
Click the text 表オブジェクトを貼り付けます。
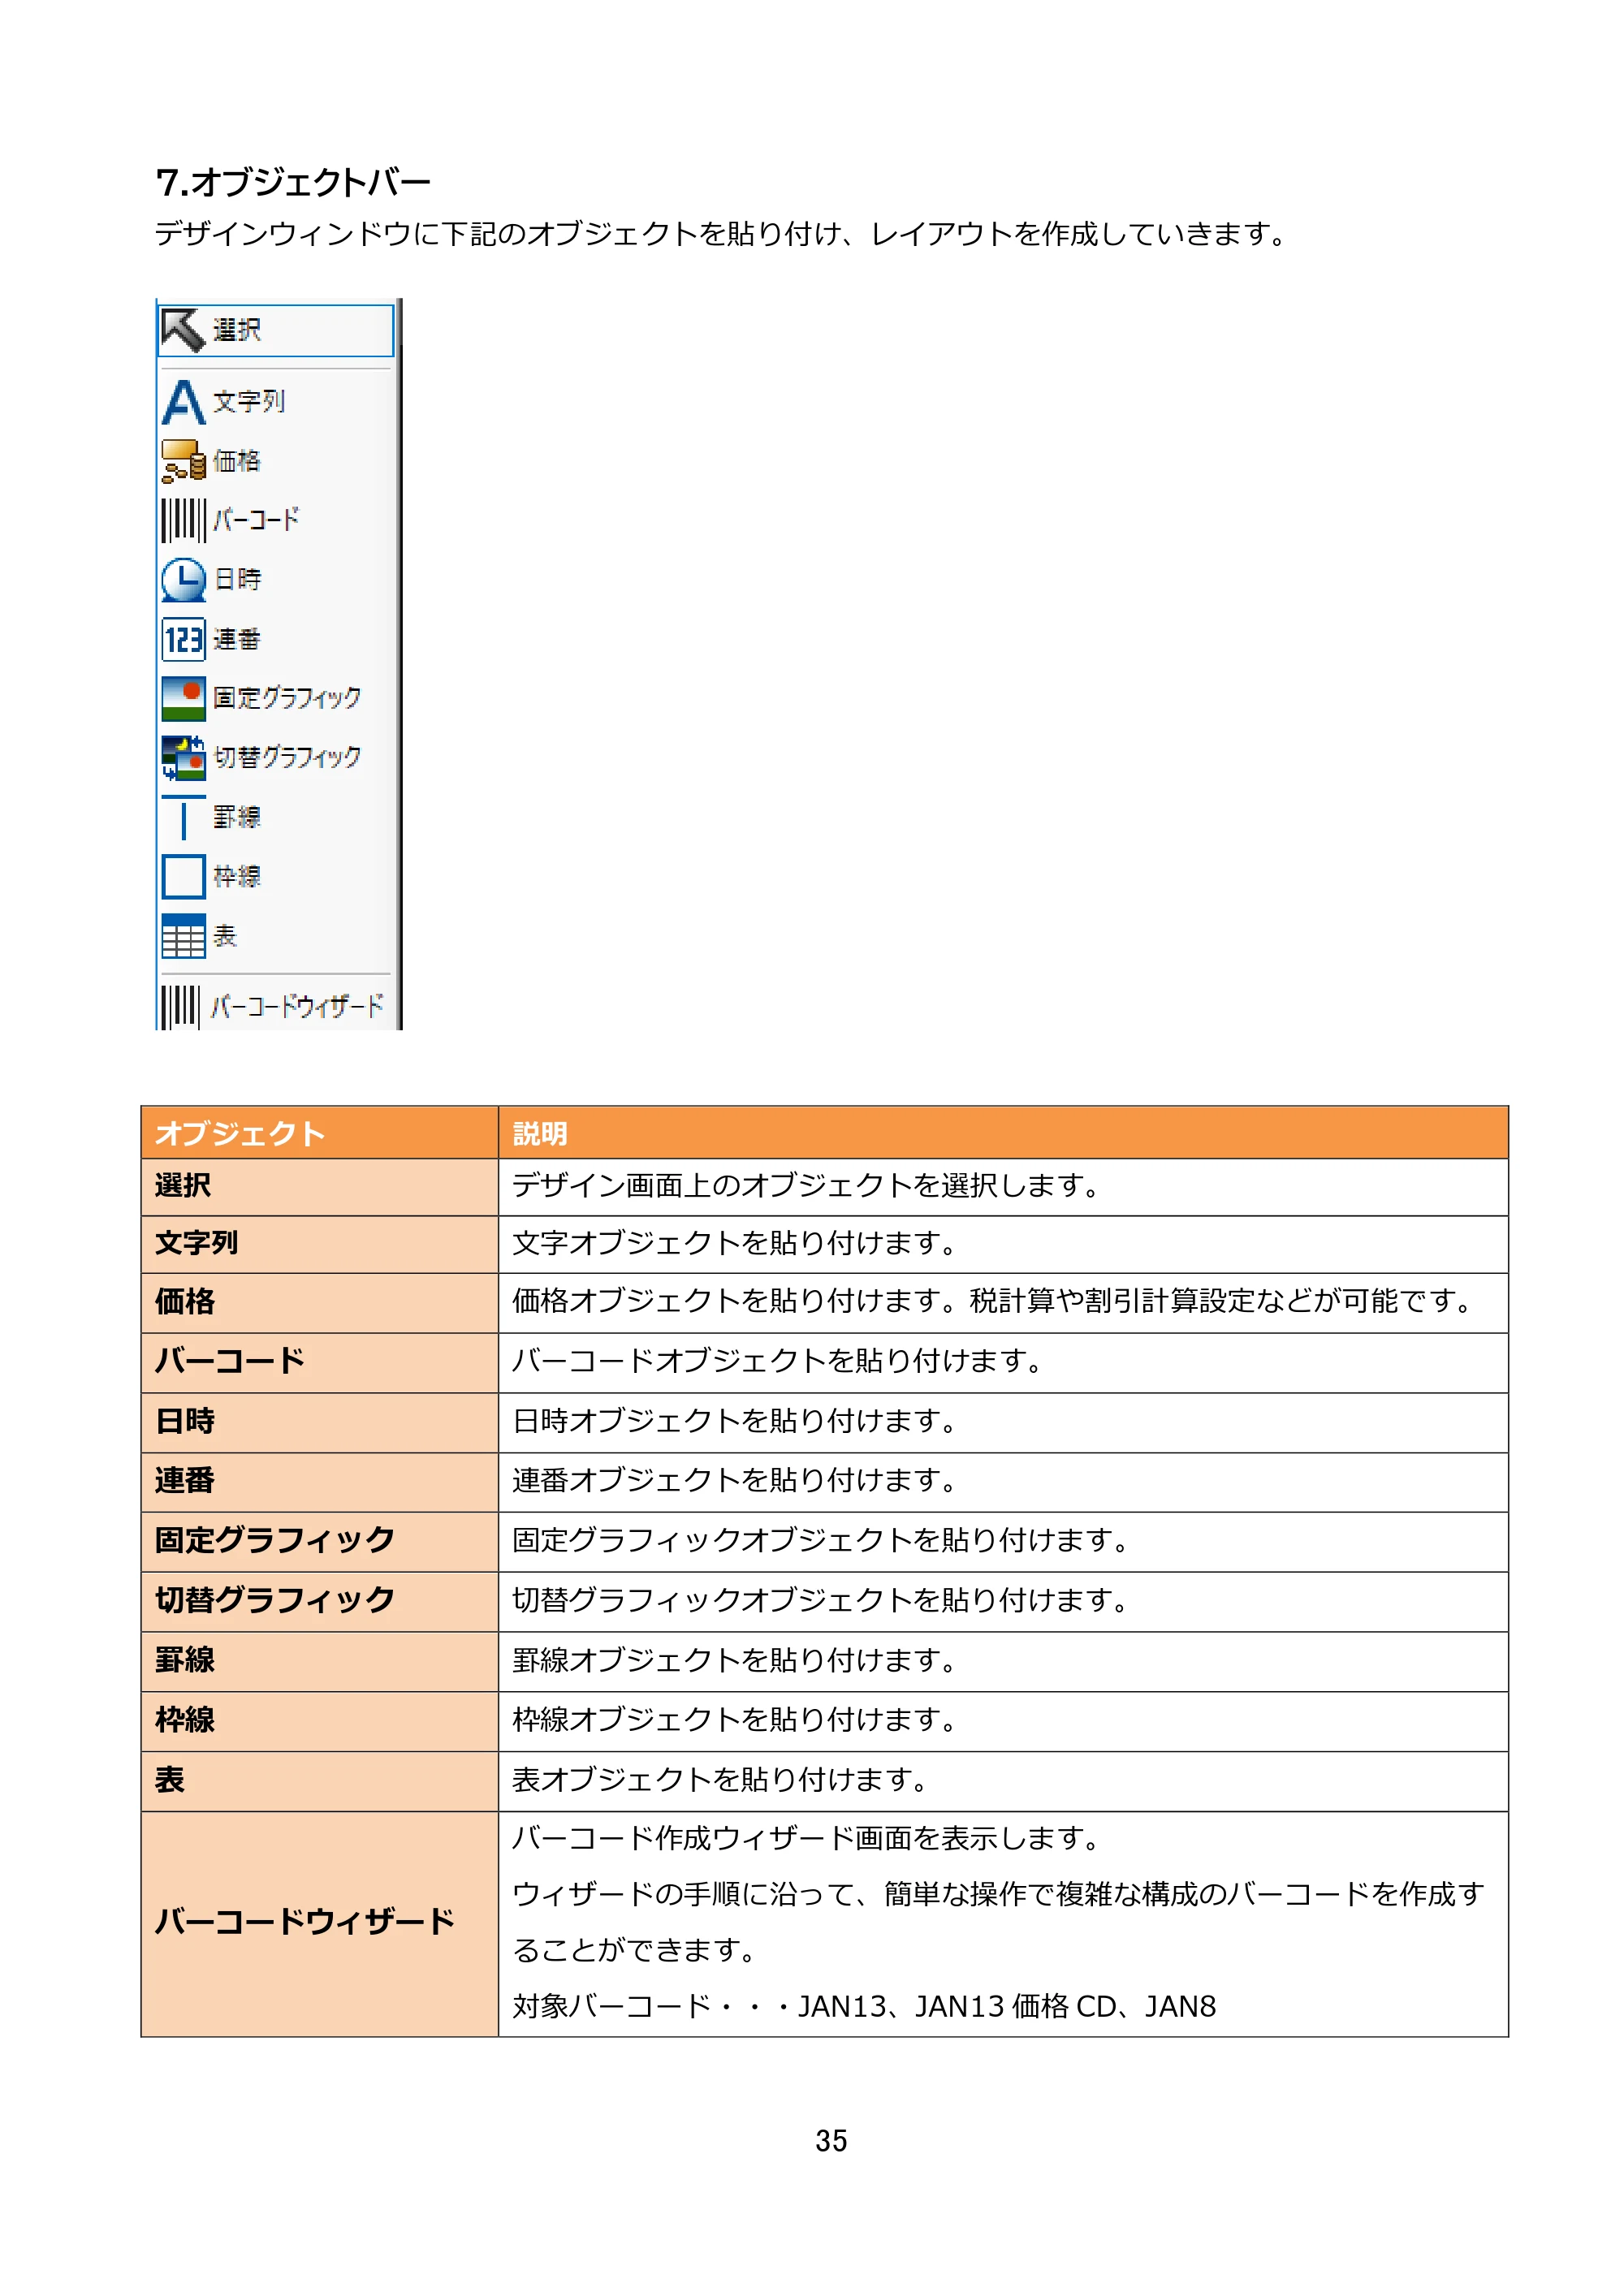pos(721,1781)
